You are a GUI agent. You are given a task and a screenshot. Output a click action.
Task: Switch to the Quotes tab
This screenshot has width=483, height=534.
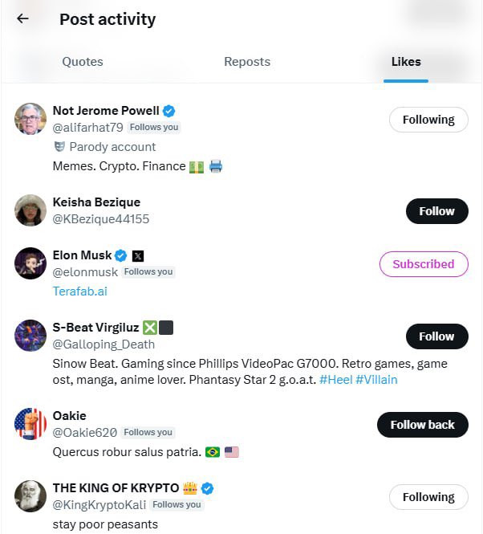[83, 62]
